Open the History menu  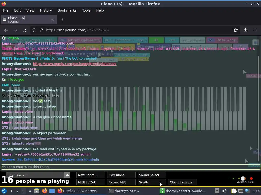click(x=46, y=10)
